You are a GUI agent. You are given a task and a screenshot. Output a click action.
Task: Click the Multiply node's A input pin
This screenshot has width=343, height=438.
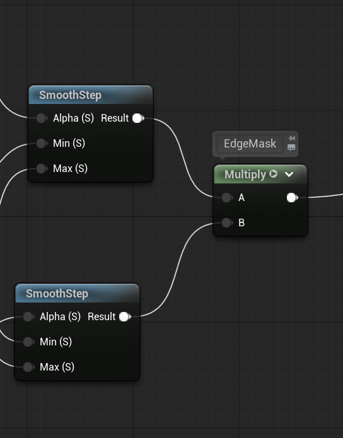coord(227,197)
